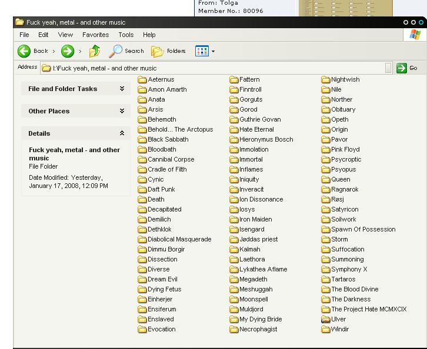The height and width of the screenshot is (349, 427).
Task: Select the Megadeth folder icon
Action: (x=234, y=279)
